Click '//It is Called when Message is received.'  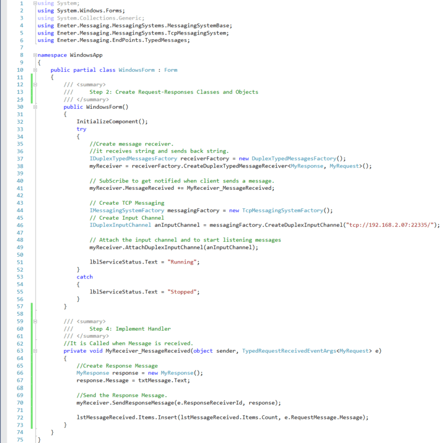tap(128, 343)
